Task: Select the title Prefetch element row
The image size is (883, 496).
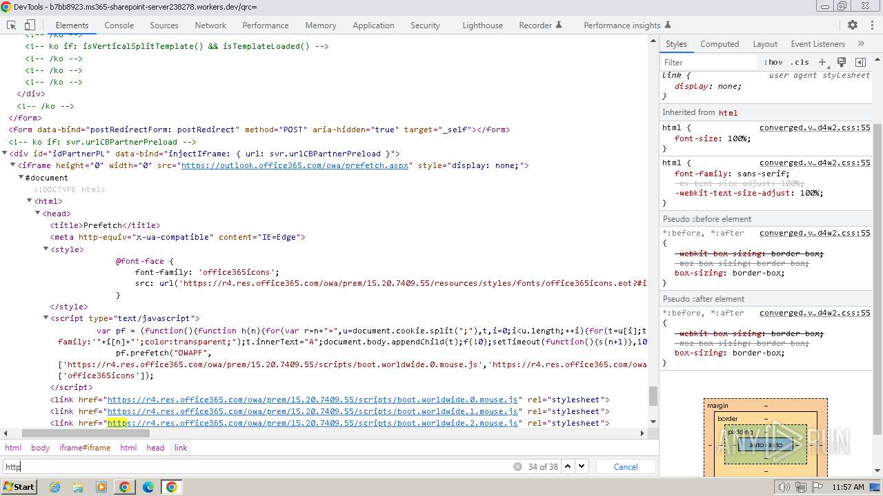Action: (x=105, y=225)
